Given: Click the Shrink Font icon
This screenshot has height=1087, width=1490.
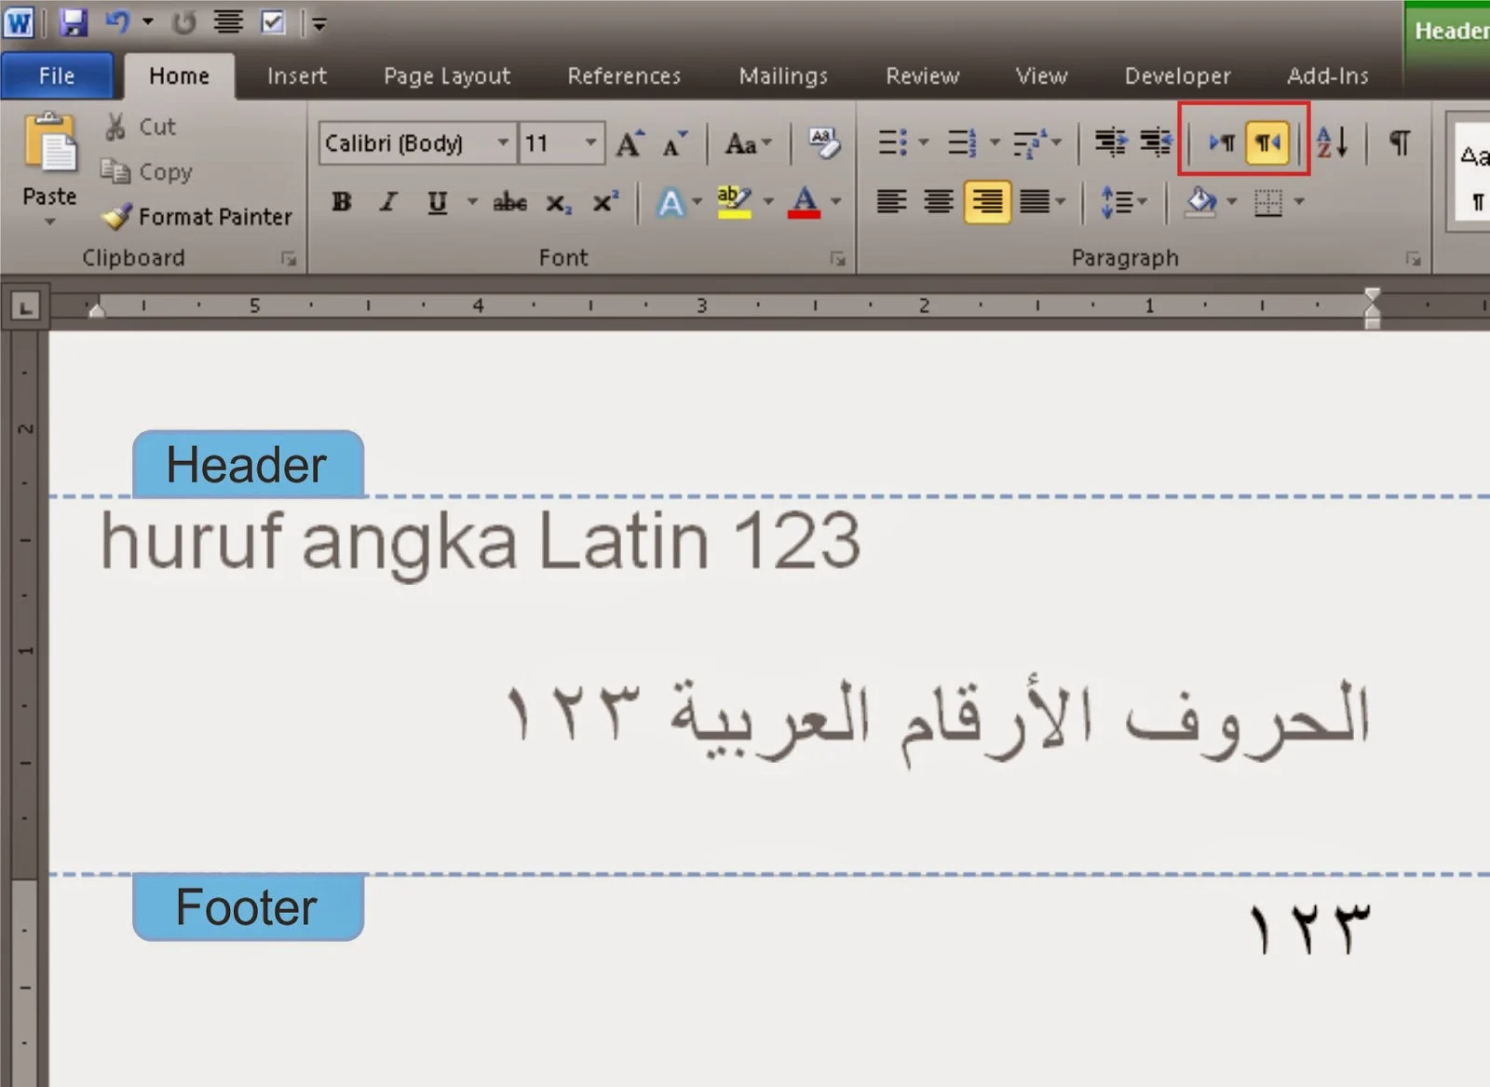Looking at the screenshot, I should (x=674, y=143).
